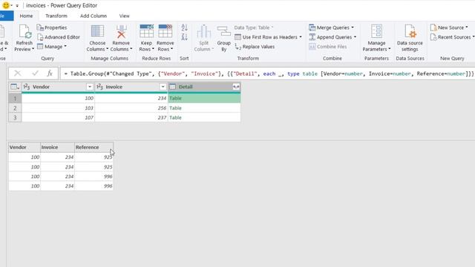Click Replace Values
The image size is (475, 267).
[255, 47]
